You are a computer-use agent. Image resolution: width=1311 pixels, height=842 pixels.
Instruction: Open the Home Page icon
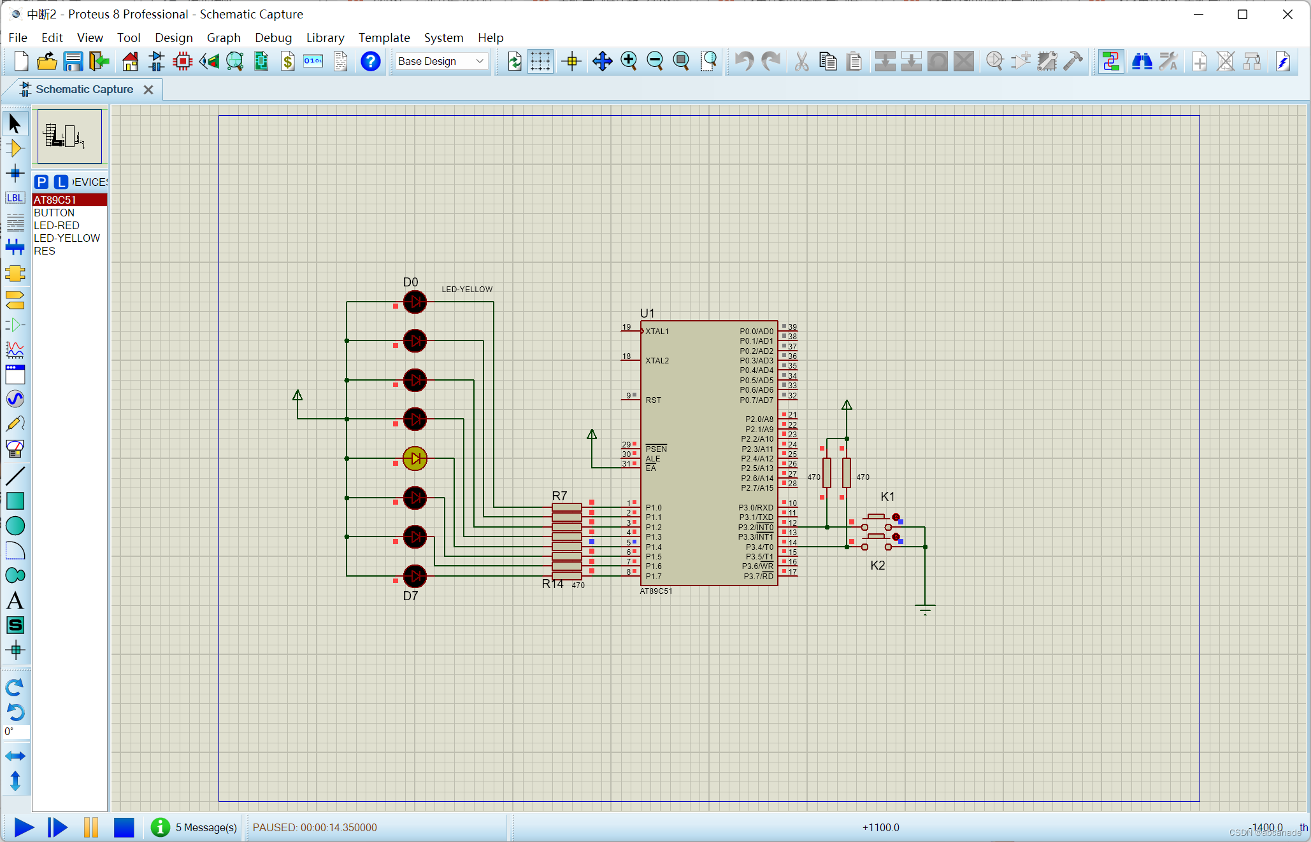(130, 61)
